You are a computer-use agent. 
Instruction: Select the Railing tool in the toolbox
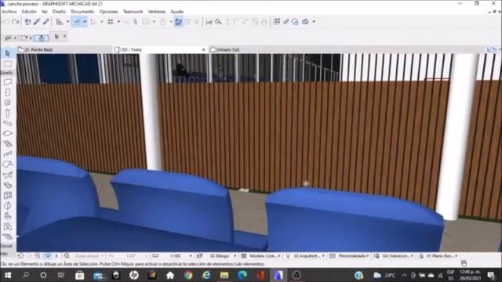8,154
